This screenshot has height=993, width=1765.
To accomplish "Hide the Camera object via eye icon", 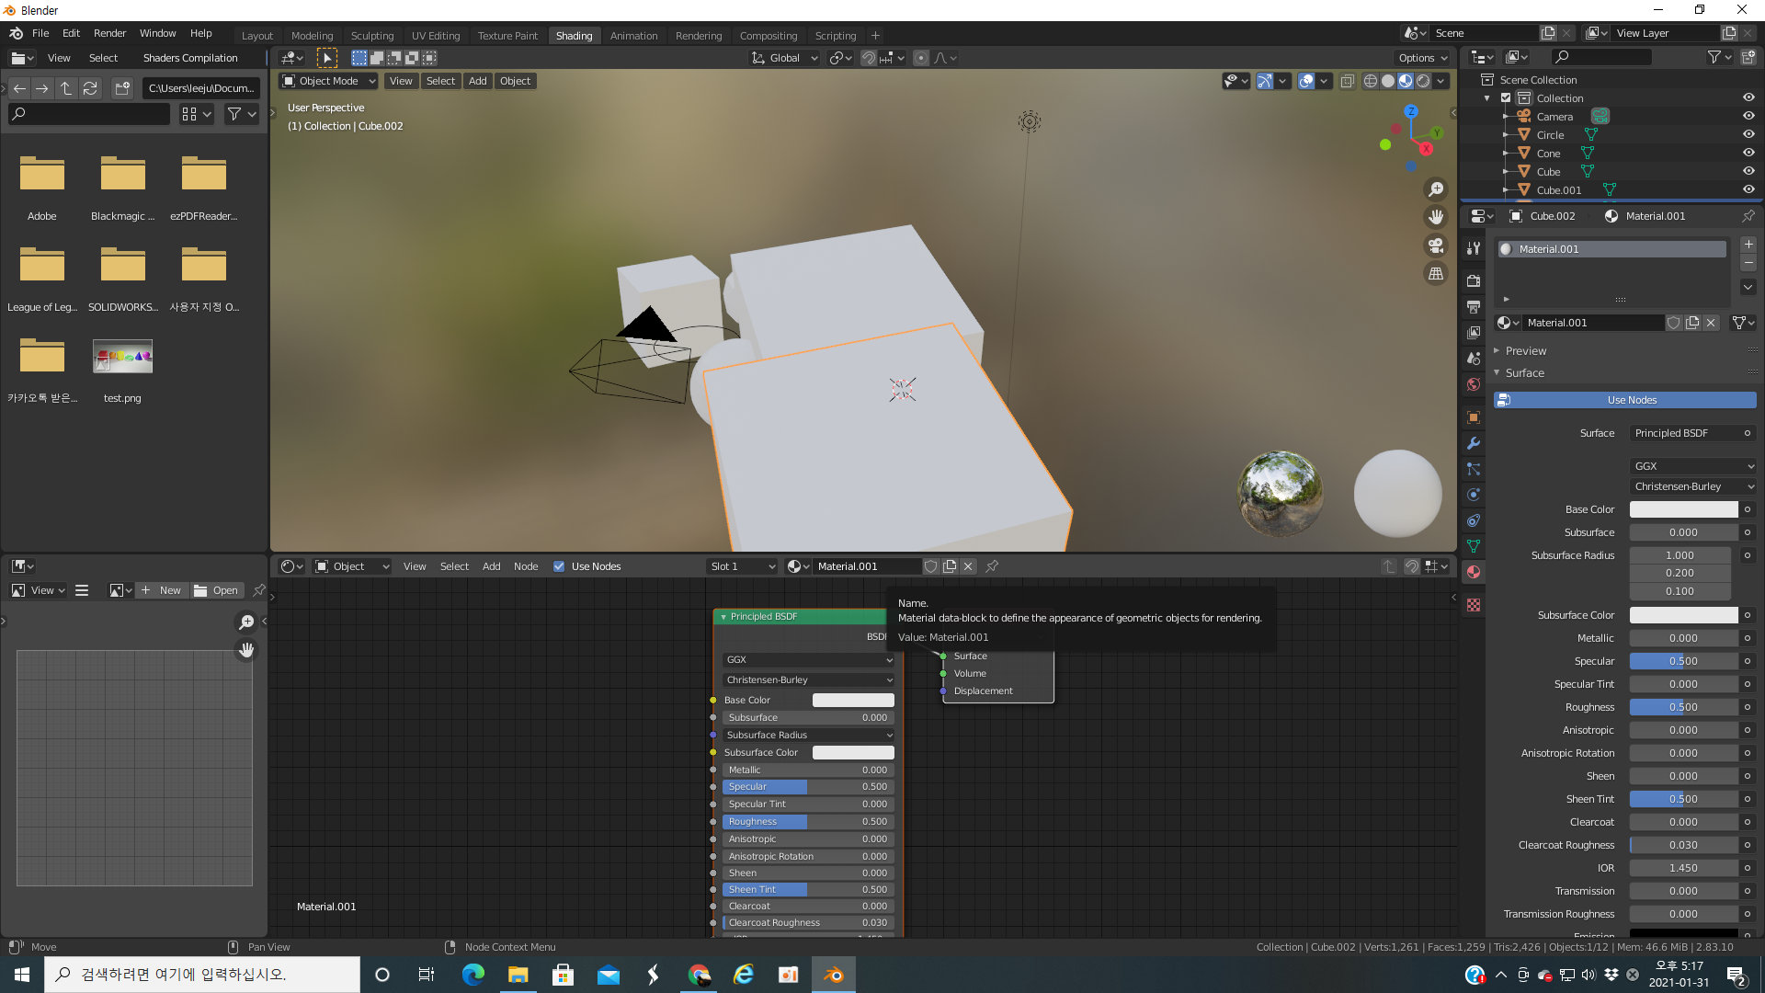I will click(x=1748, y=117).
